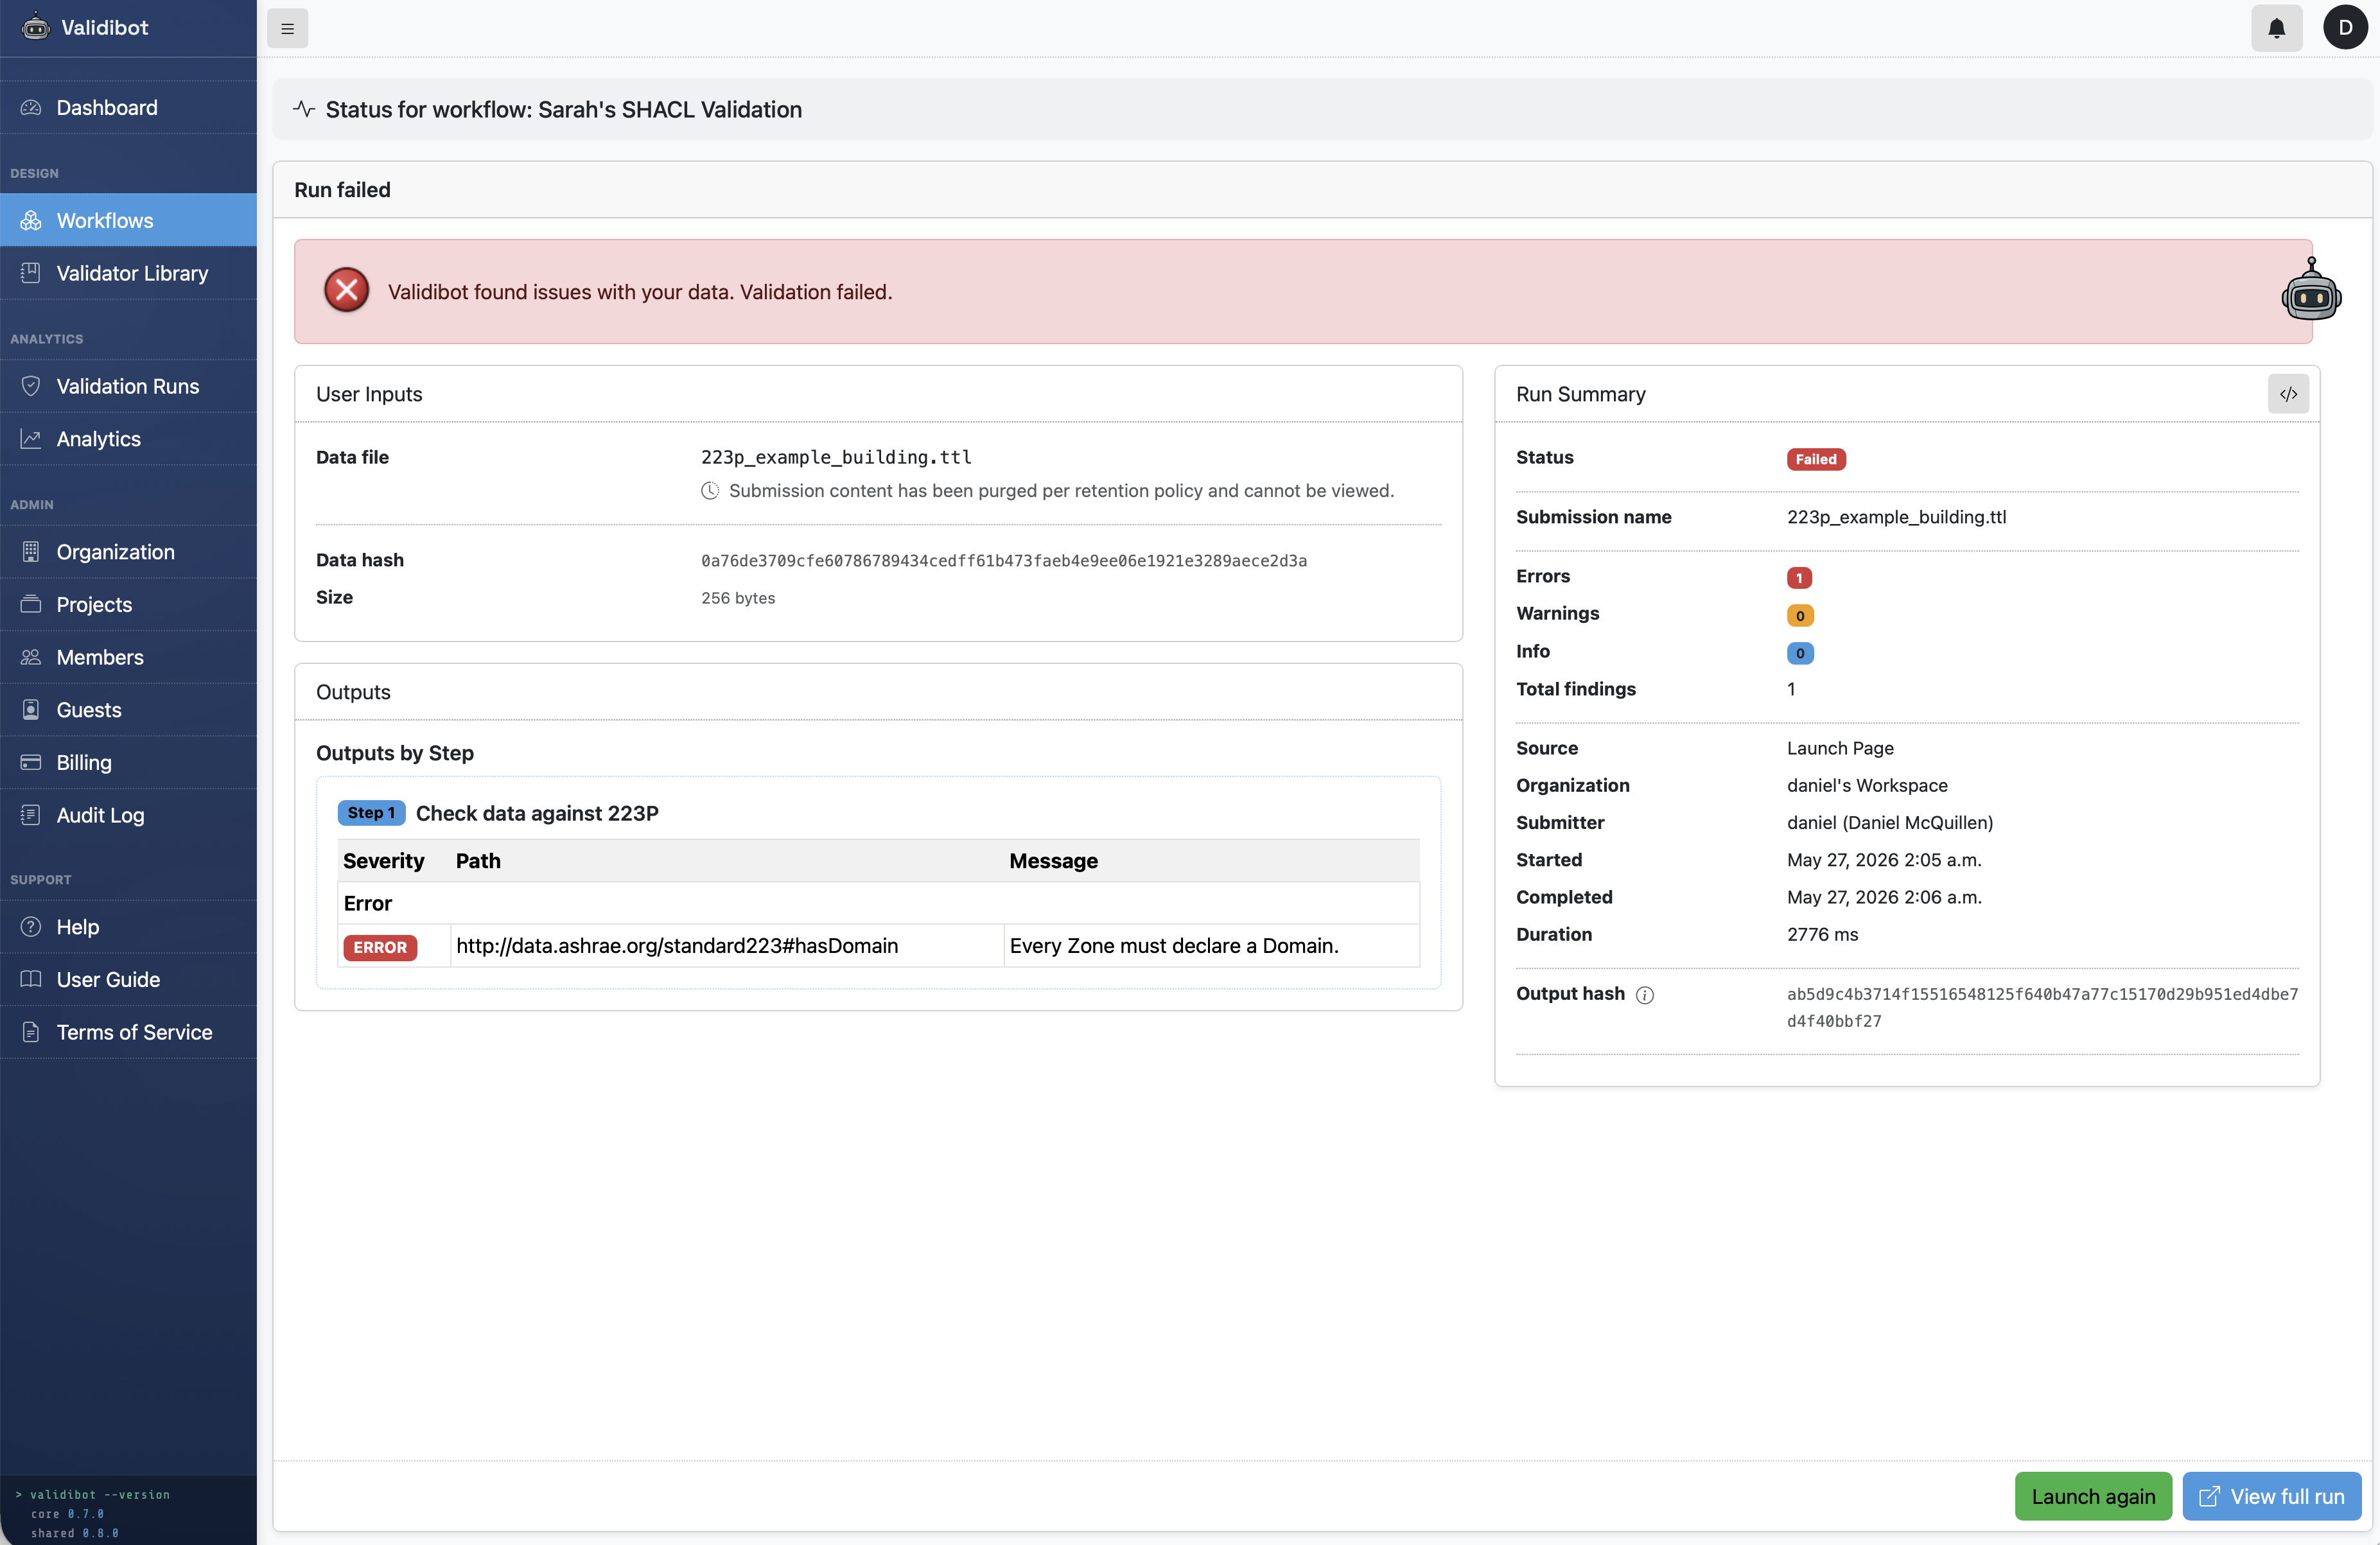The height and width of the screenshot is (1545, 2380).
Task: Go to Billing settings
Action: coord(128,762)
